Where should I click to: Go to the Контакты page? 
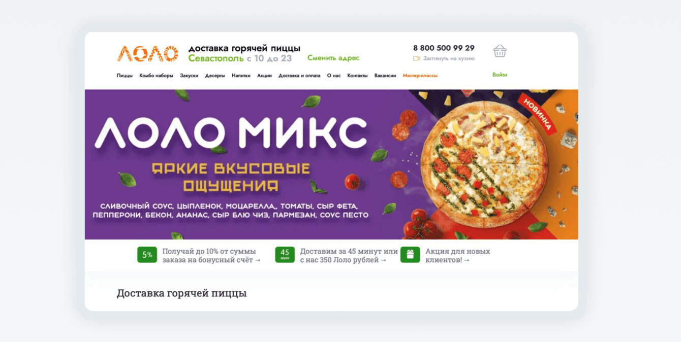[357, 76]
